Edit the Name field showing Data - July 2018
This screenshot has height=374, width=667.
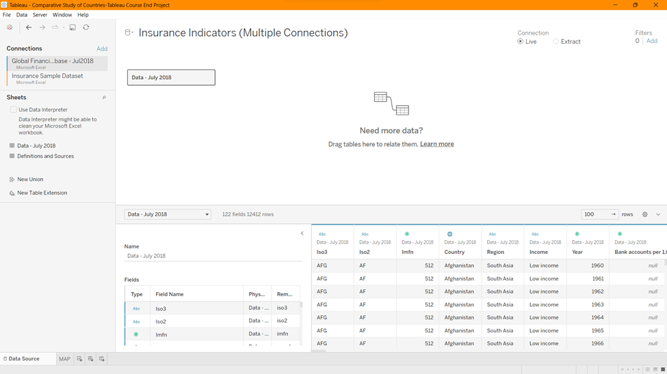(x=213, y=256)
